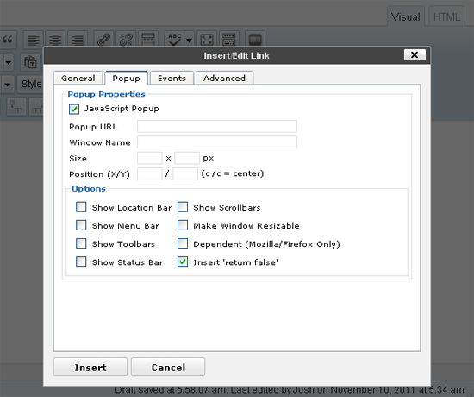Click the '(c /c = center)' hint text
The image size is (474, 397).
coord(233,173)
